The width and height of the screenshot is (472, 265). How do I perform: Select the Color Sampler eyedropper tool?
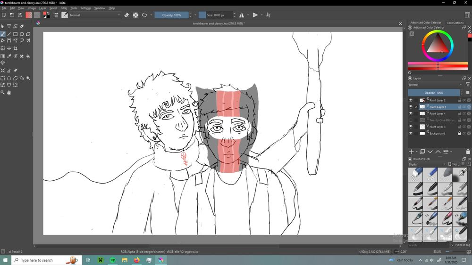9,56
